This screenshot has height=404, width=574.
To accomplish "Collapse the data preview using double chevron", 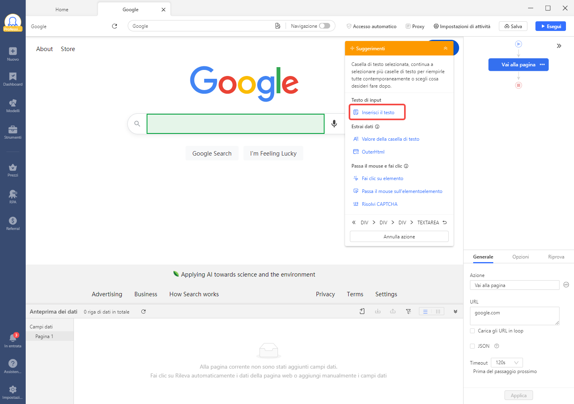I will (456, 311).
